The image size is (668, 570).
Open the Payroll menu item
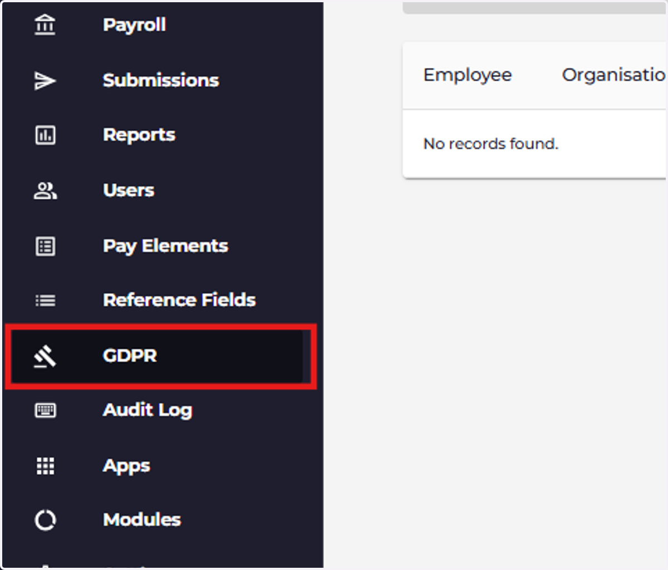[134, 25]
